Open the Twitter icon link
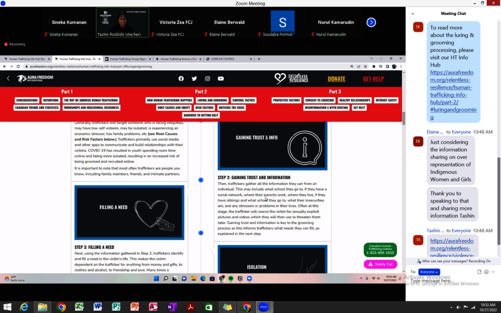Image resolution: width=501 pixels, height=313 pixels. 194,79
